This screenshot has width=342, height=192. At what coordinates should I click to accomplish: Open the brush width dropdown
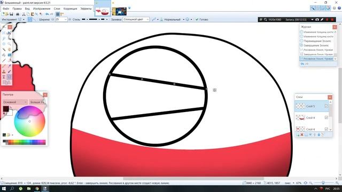[65, 19]
